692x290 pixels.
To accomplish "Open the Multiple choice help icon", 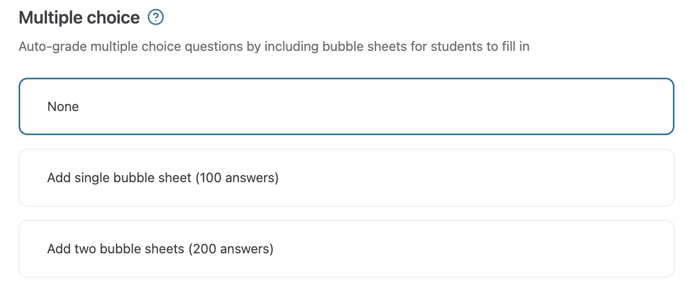I will [156, 18].
